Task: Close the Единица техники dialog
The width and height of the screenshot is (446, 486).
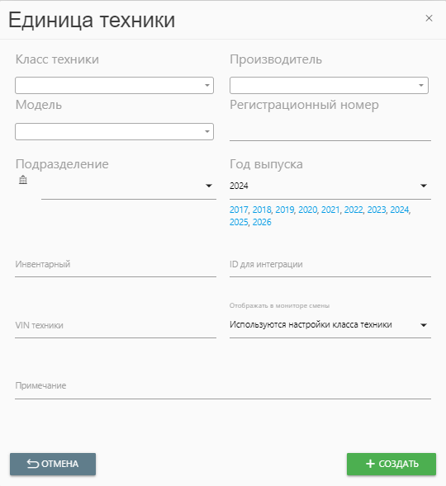Action: [429, 18]
